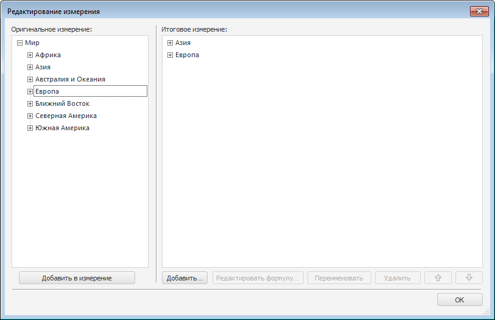Move item up with the up arrow button
The width and height of the screenshot is (495, 320).
pos(438,277)
